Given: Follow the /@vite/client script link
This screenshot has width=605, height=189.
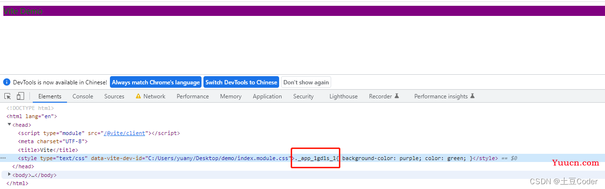Looking at the screenshot, I should coord(124,133).
